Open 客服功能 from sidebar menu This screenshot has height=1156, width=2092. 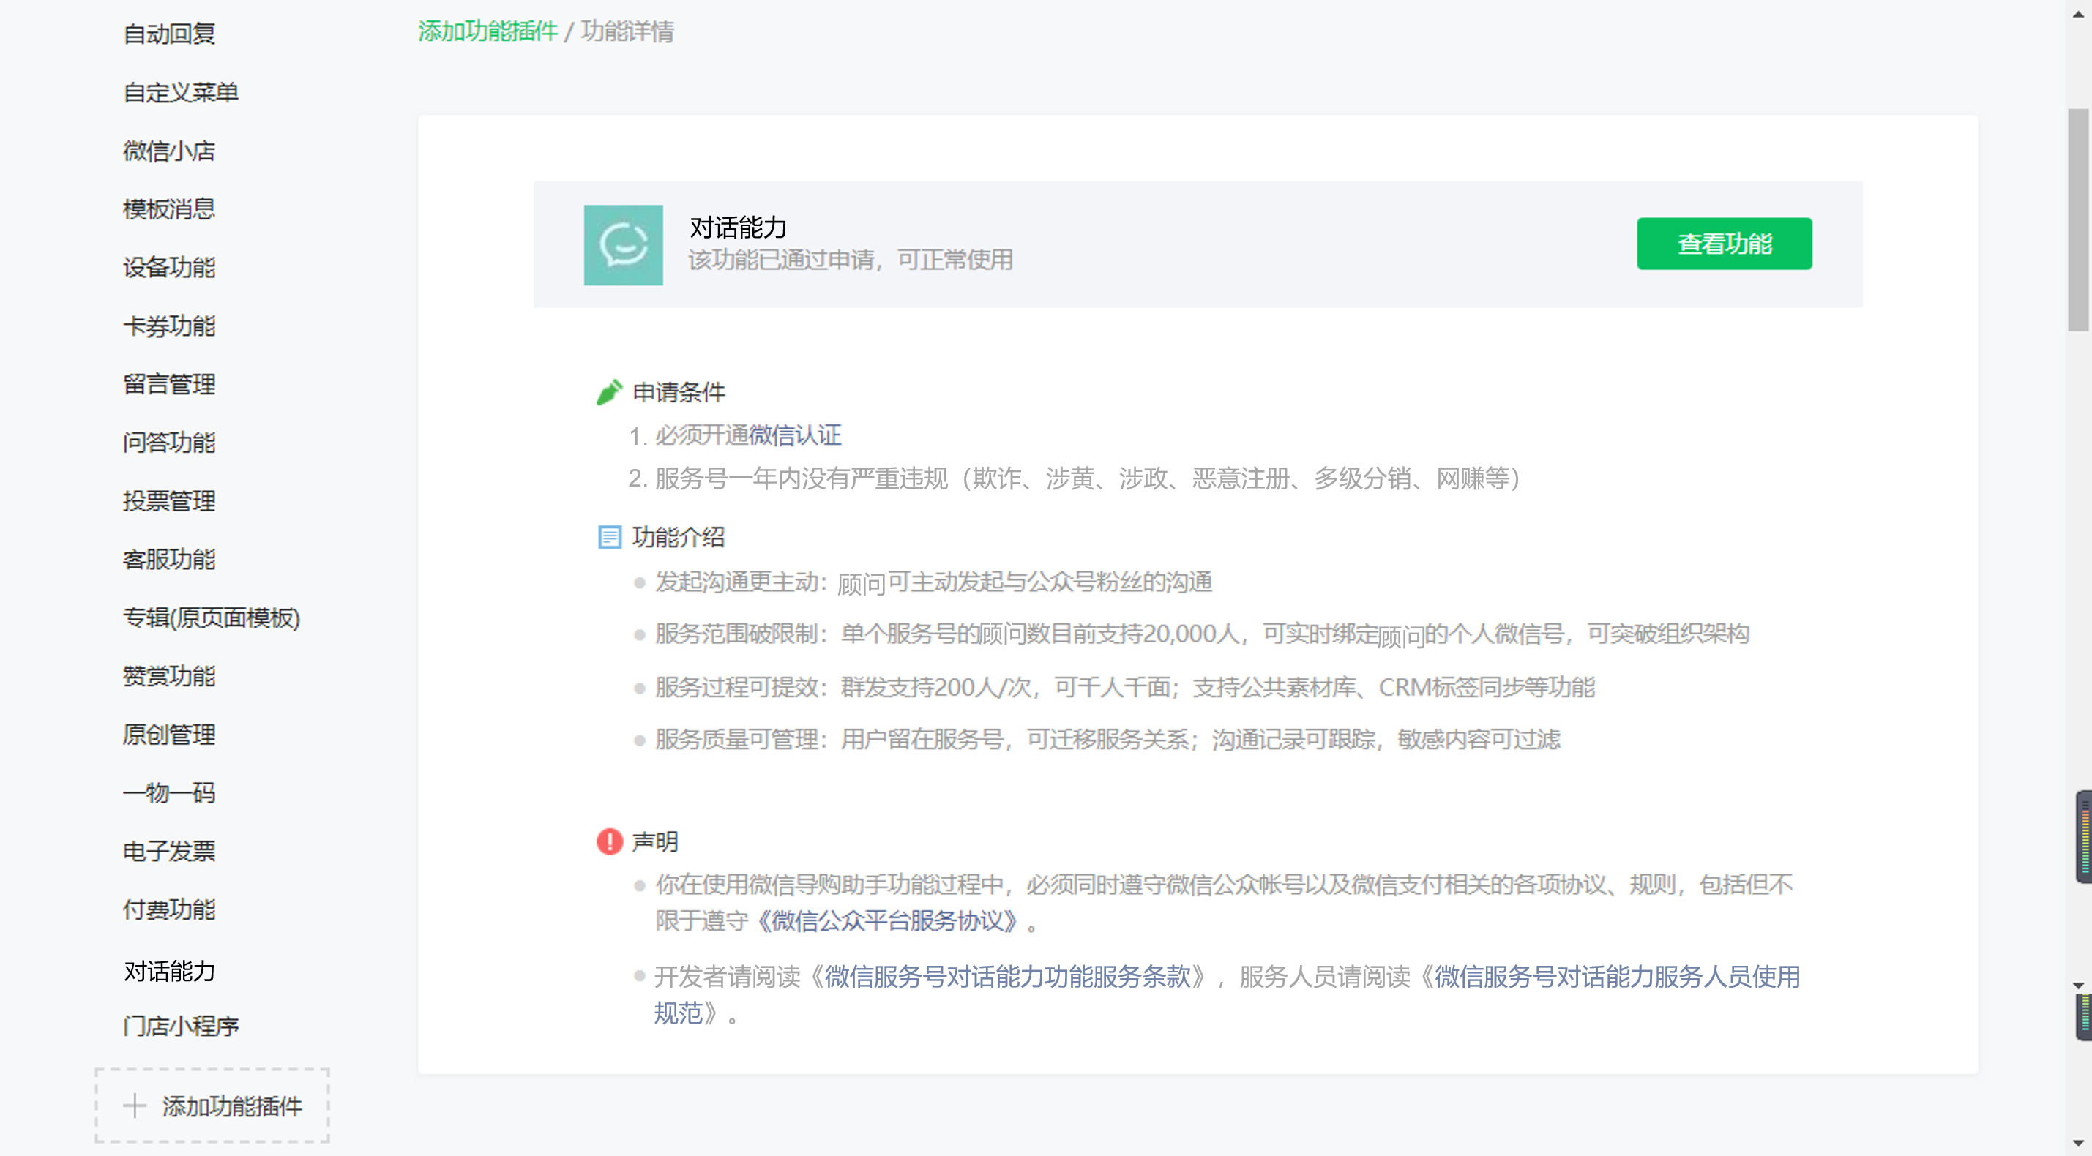pyautogui.click(x=169, y=558)
